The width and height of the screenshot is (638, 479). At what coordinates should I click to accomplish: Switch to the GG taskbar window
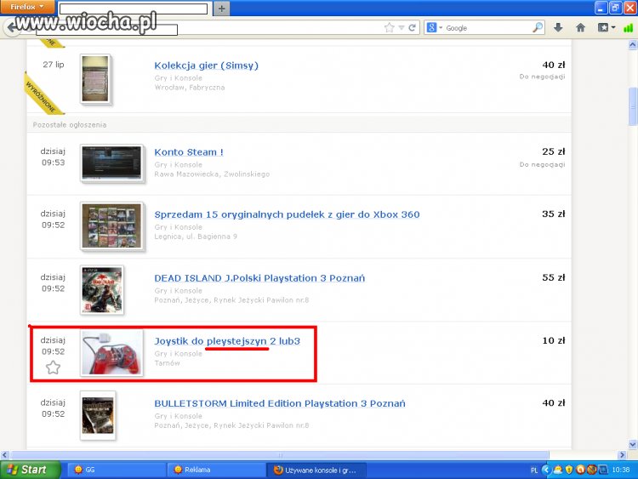[x=115, y=470]
